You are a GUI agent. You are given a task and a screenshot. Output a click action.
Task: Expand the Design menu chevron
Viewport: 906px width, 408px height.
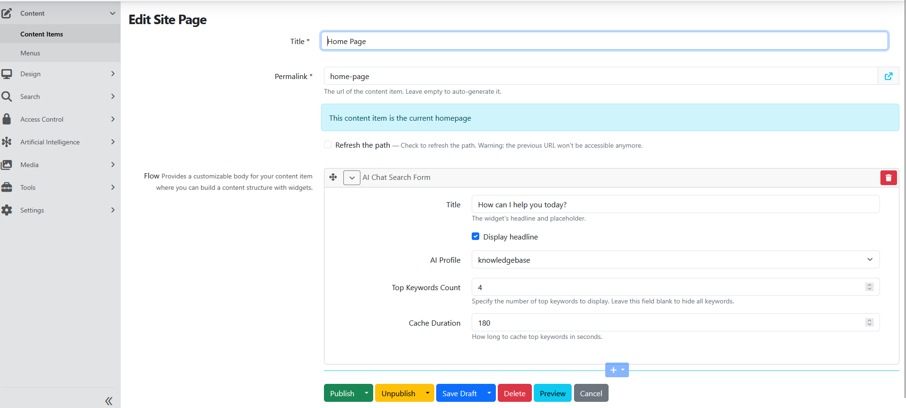113,74
